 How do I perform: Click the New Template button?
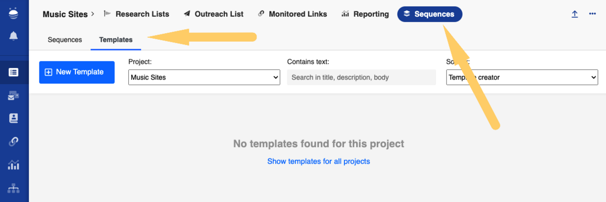(77, 72)
